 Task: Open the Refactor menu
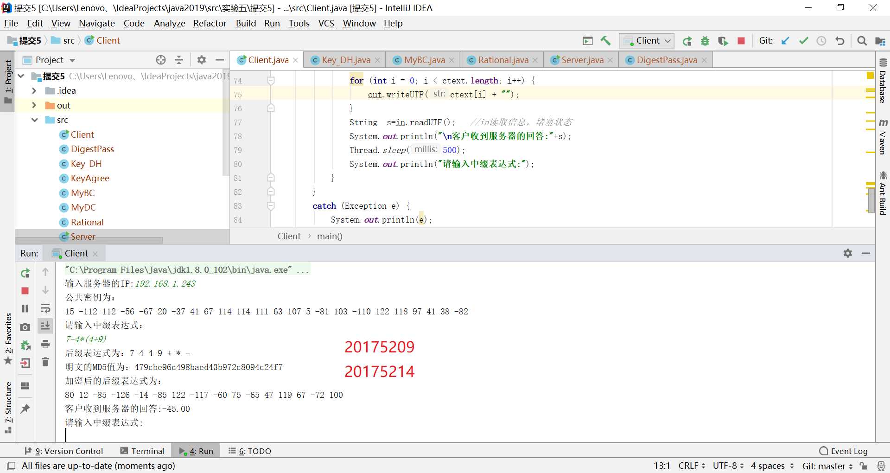[210, 23]
